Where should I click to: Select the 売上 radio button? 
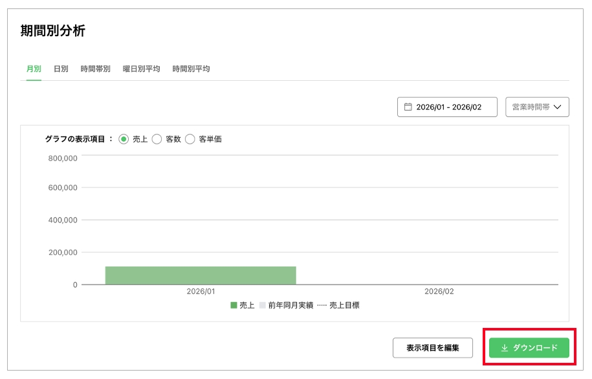coord(124,139)
